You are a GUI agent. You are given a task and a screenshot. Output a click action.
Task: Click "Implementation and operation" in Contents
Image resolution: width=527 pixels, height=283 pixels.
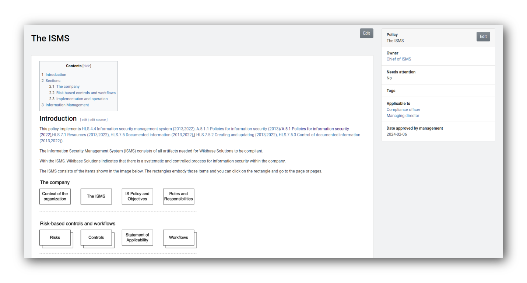81,99
